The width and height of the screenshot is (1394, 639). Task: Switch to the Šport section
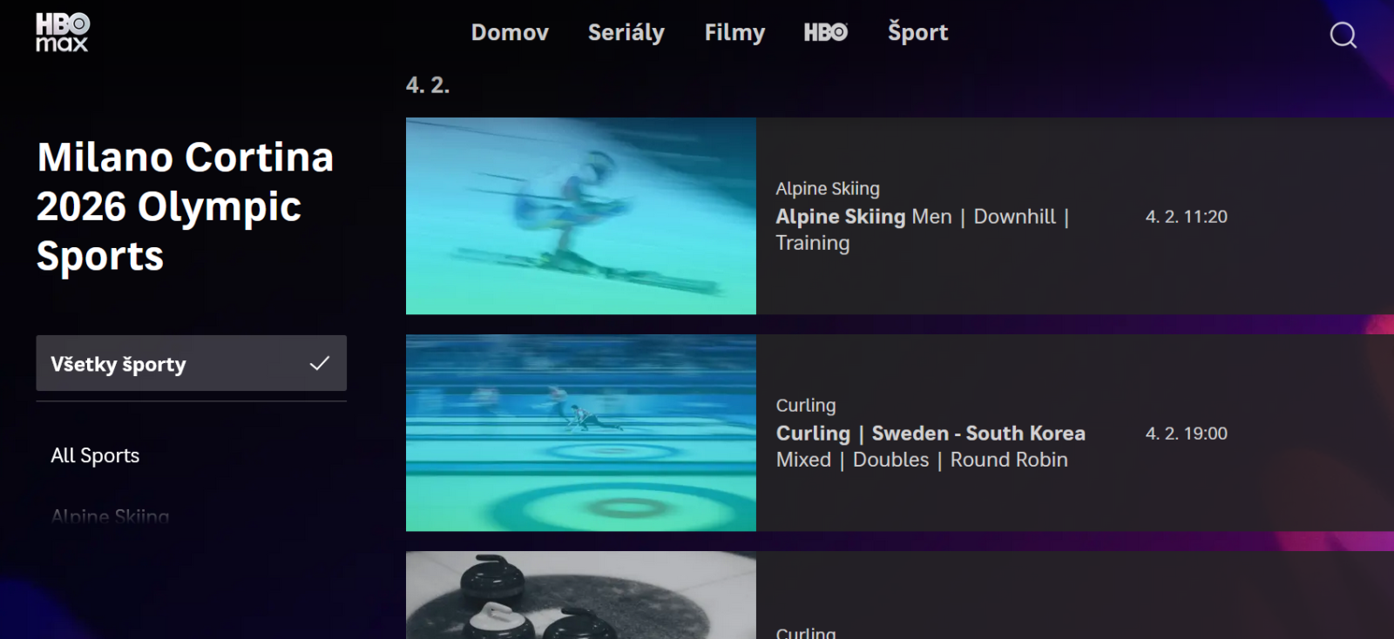click(917, 33)
